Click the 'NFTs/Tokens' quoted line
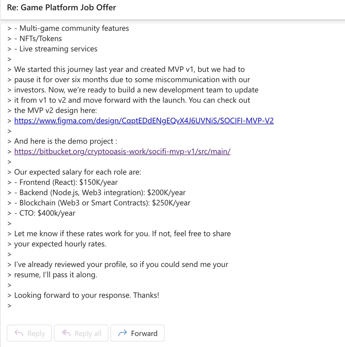 [40, 38]
